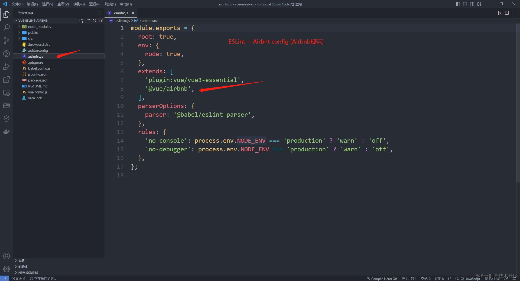Click the 行 1, 列 1 cursor position indicator

409,279
